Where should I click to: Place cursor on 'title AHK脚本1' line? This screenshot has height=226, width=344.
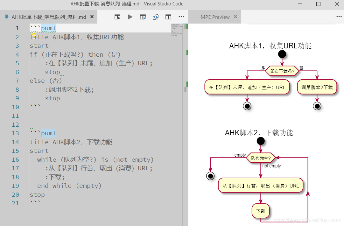tap(77, 37)
